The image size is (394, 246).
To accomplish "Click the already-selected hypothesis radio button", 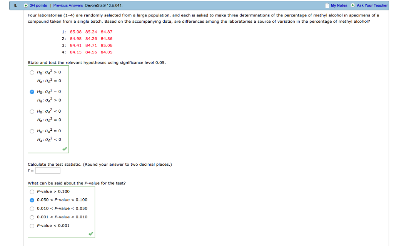I will click(32, 91).
